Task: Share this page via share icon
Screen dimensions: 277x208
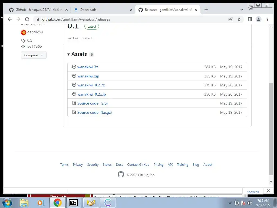Action: (230, 19)
